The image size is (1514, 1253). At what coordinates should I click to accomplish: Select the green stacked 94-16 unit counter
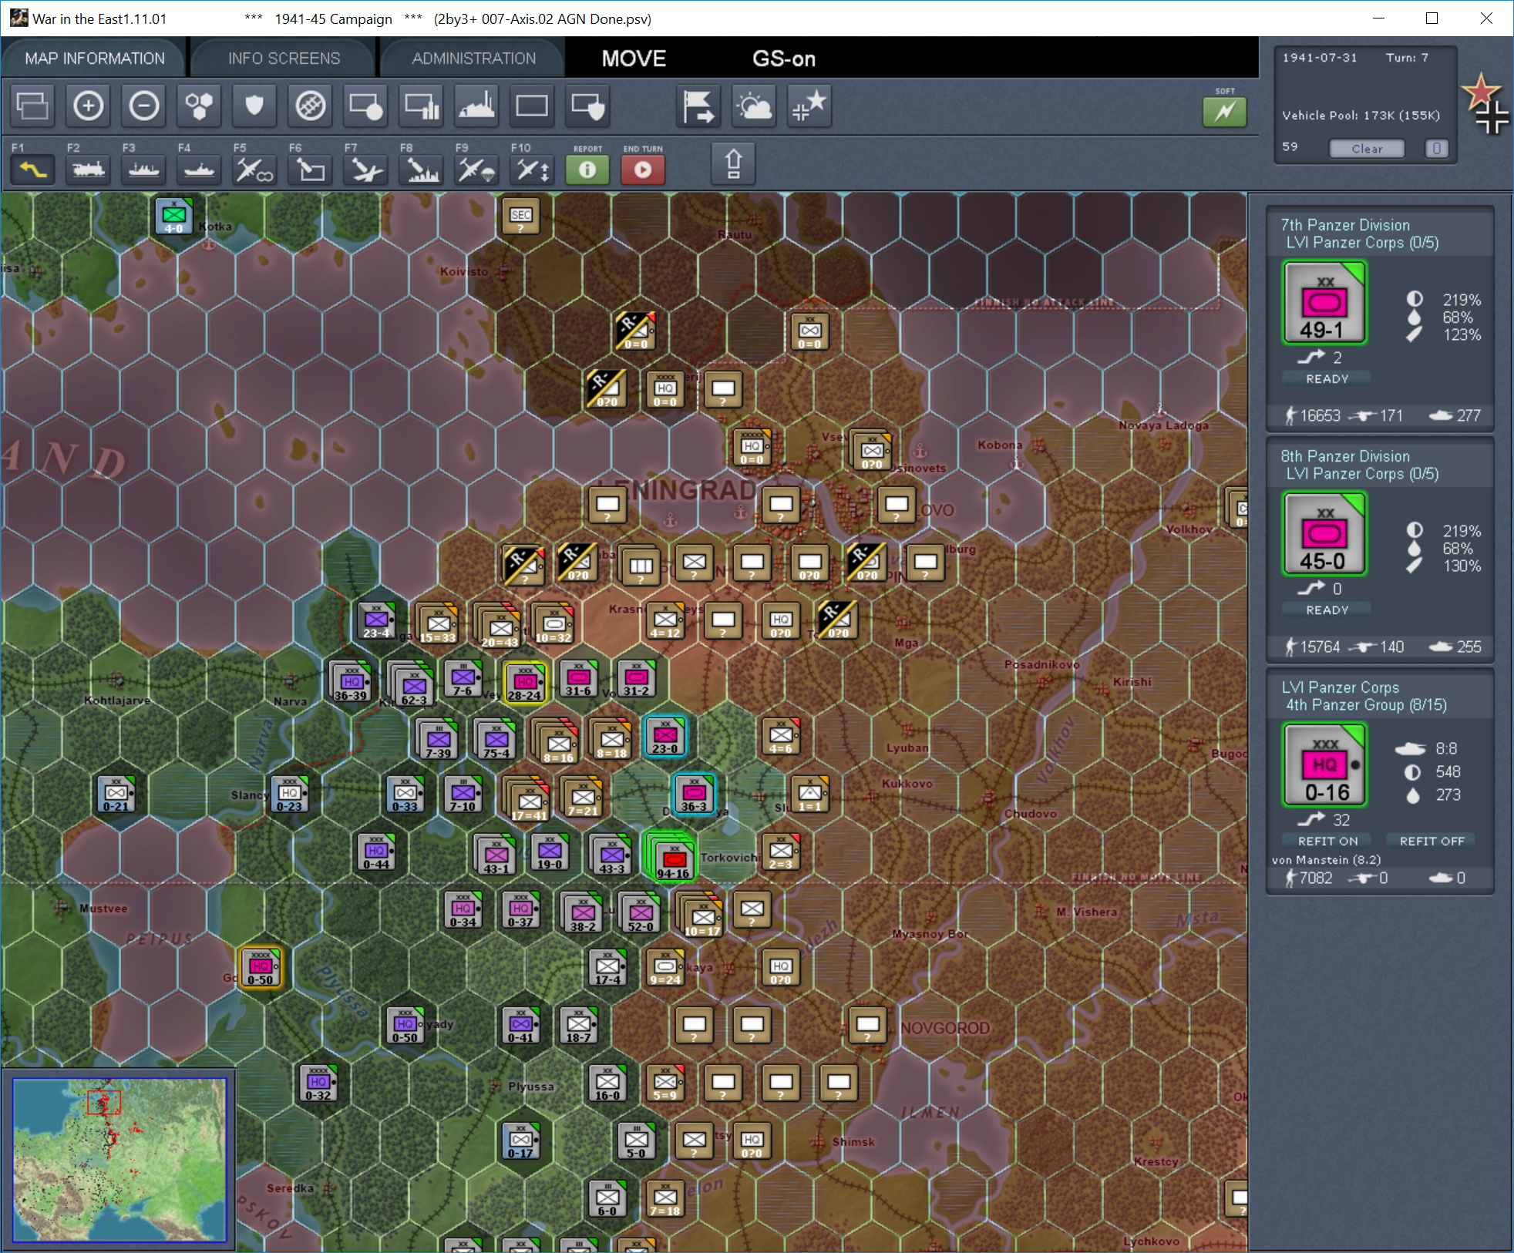point(671,856)
